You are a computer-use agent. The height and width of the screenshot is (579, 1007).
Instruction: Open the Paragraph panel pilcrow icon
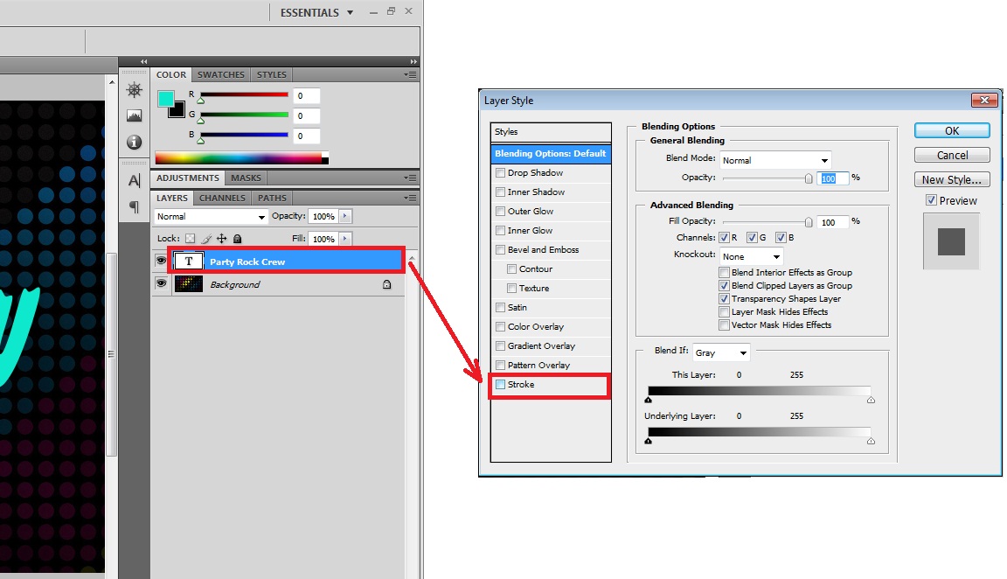tap(135, 207)
